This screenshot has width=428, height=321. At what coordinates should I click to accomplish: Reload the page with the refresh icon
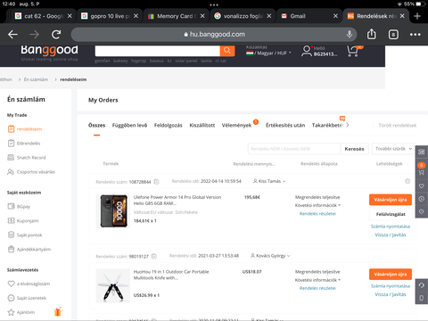coord(56,35)
